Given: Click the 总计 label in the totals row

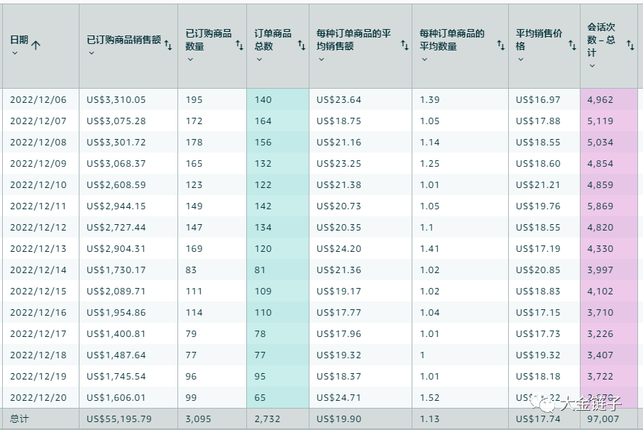Looking at the screenshot, I should (18, 419).
